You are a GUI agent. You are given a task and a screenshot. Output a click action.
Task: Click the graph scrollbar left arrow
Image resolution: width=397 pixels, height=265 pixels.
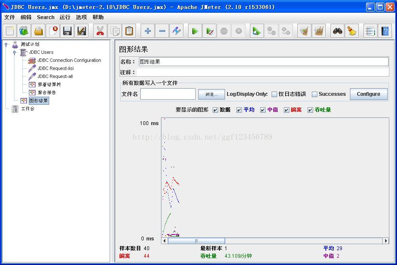[164, 241]
